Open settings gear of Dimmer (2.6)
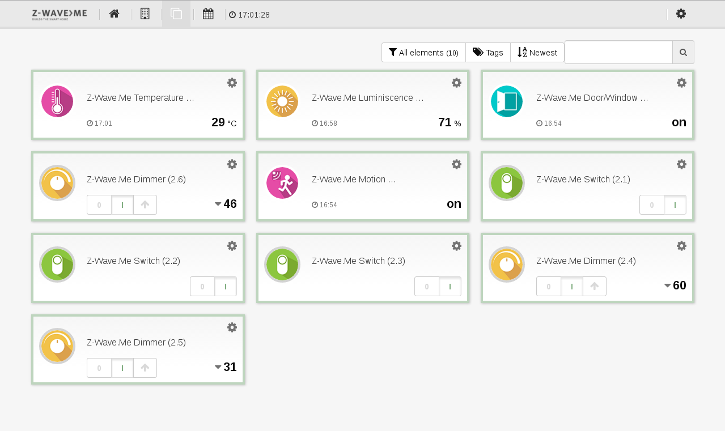The height and width of the screenshot is (431, 725). 232,164
